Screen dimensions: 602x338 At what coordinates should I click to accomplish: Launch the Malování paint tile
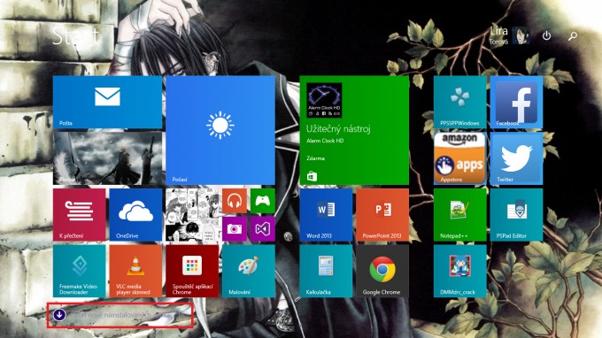[249, 271]
